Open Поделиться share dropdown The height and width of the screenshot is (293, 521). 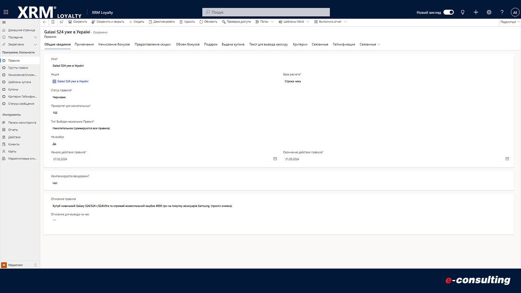[x=510, y=22]
